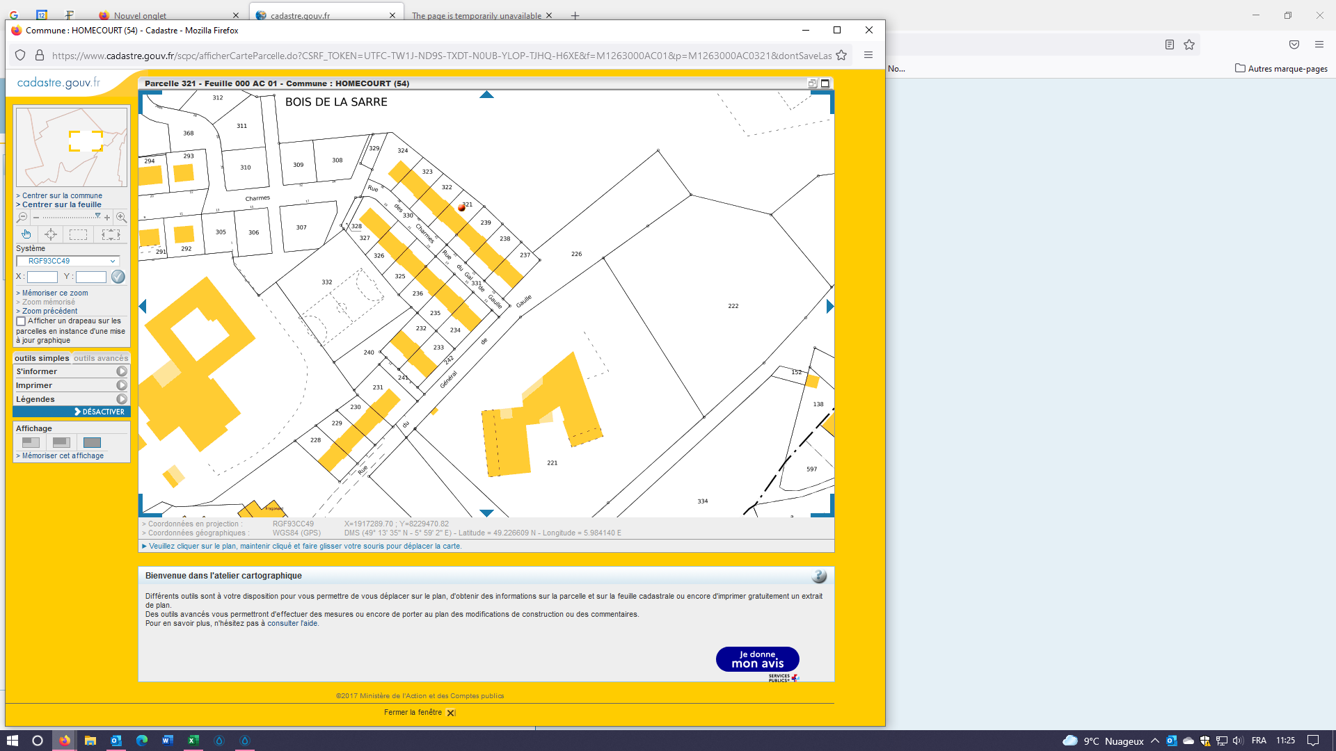Open the help question mark icon

tap(819, 576)
